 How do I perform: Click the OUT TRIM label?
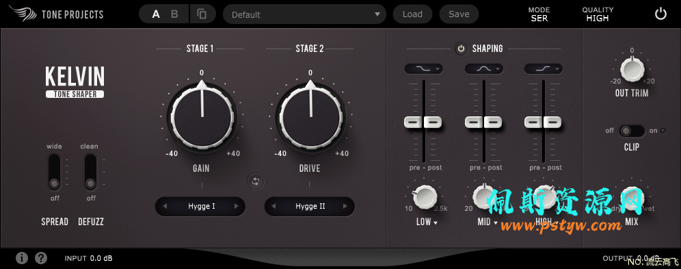(x=632, y=93)
